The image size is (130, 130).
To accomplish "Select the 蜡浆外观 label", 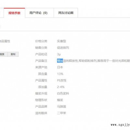I will tap(41, 94).
